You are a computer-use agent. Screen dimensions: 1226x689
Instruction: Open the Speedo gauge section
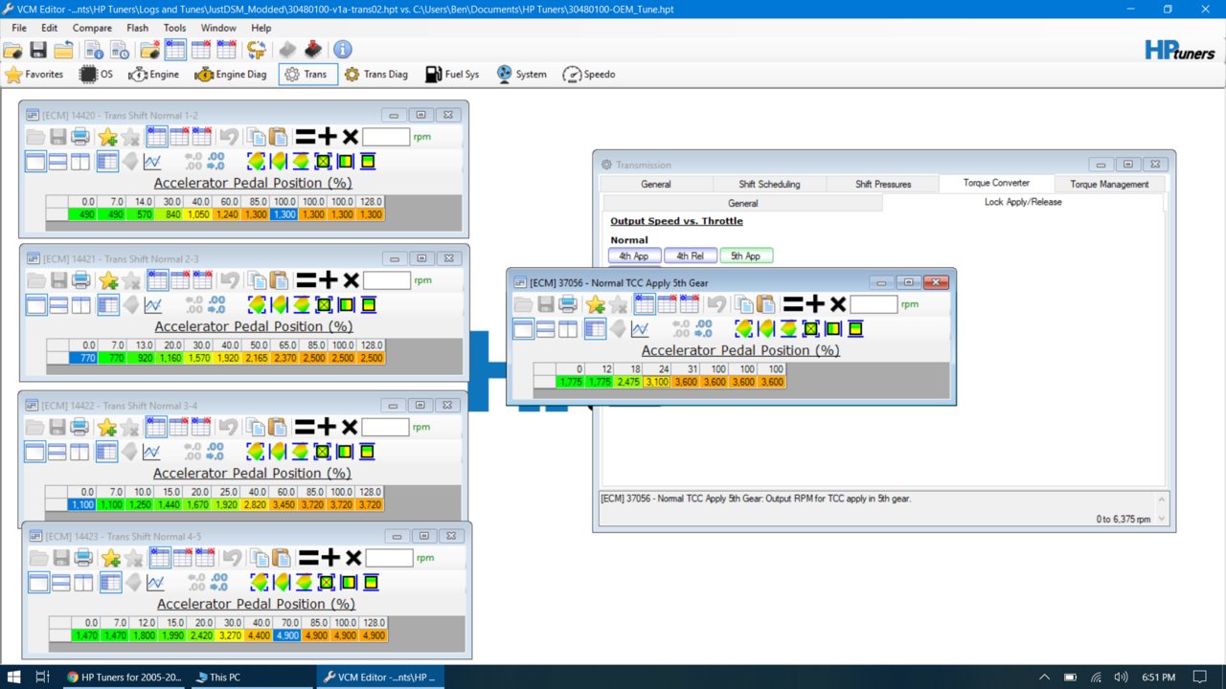589,74
